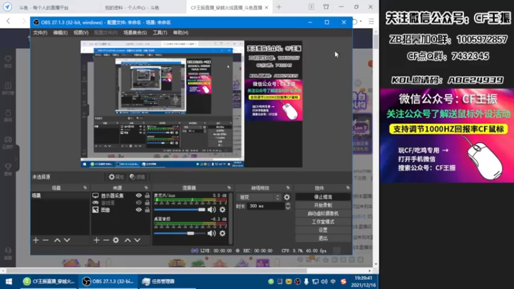514x289 pixels.
Task: Open the 麦克风/Aux audio settings gear
Action: pyautogui.click(x=222, y=209)
